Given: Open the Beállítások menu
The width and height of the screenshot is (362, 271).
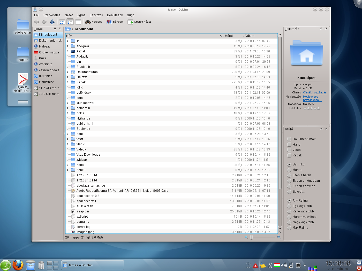Looking at the screenshot, I should click(x=115, y=15).
